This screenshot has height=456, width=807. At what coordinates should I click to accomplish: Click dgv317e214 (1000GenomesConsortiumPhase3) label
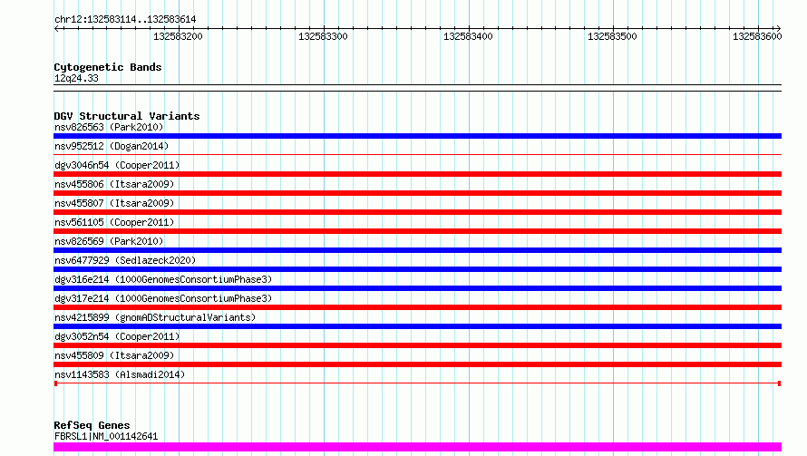point(163,298)
